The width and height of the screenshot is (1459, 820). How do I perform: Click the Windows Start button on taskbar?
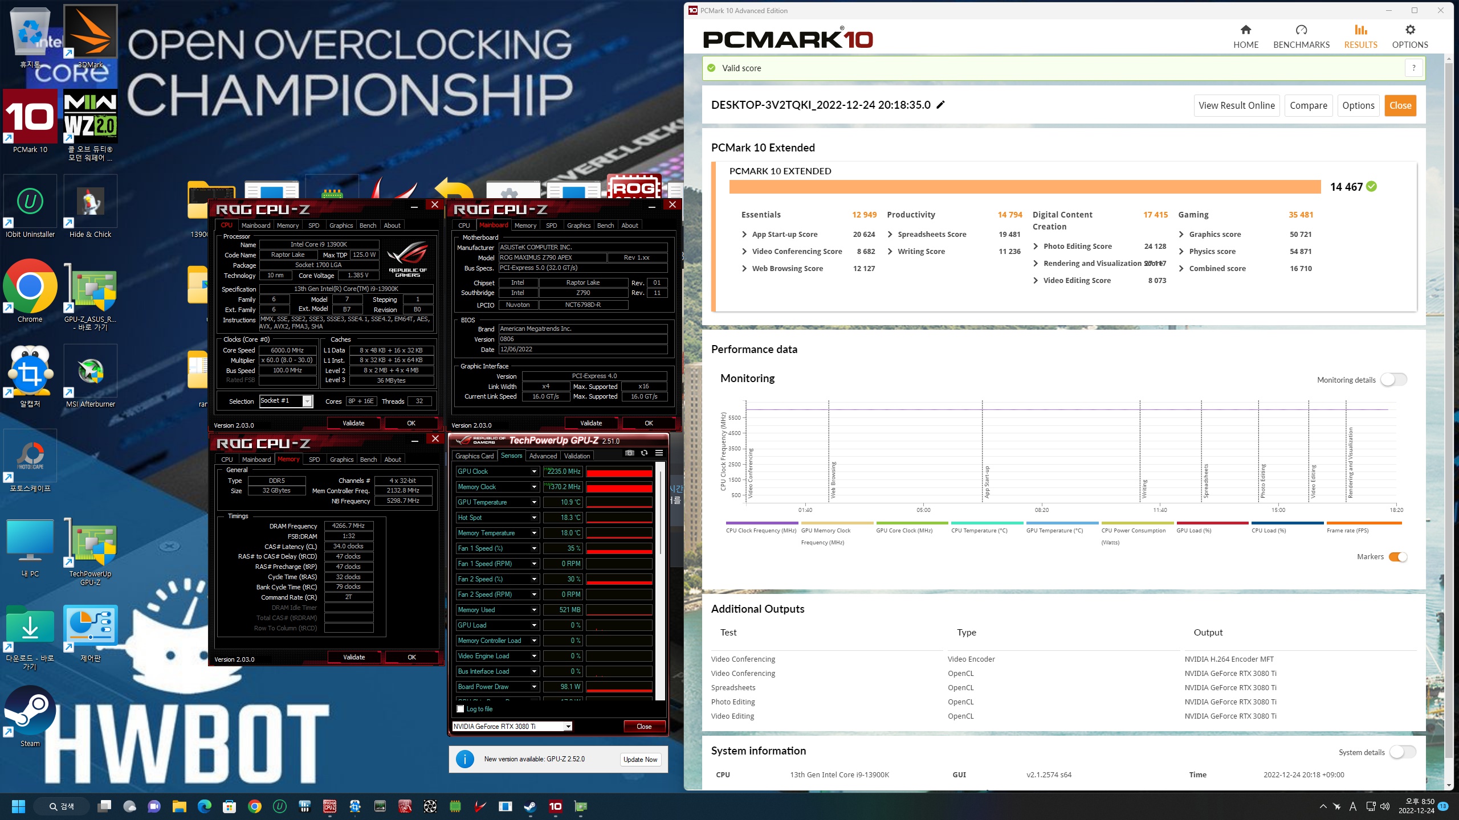(x=18, y=806)
